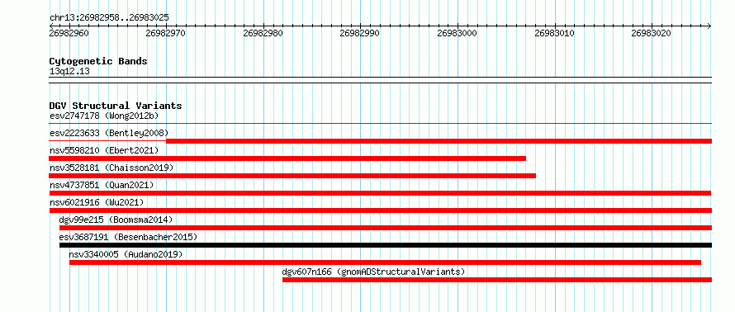Viewport: 735px width, 312px height.
Task: Click the red bar under nsv4737851
Action: tap(380, 193)
